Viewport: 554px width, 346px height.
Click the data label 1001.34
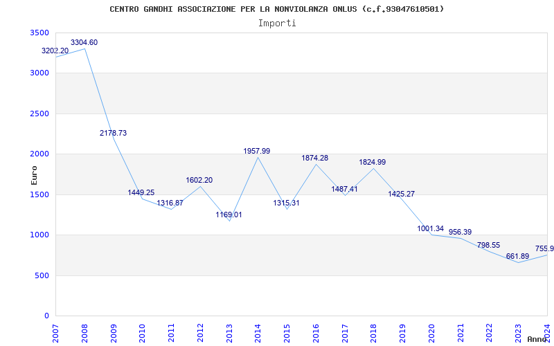[x=430, y=228]
